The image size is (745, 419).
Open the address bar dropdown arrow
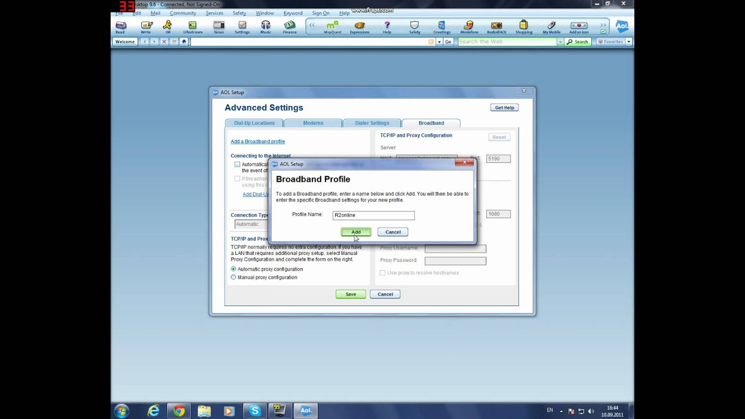[439, 42]
